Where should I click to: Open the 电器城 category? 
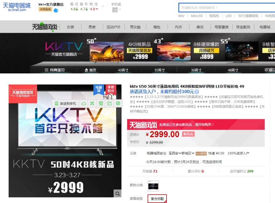[265, 27]
